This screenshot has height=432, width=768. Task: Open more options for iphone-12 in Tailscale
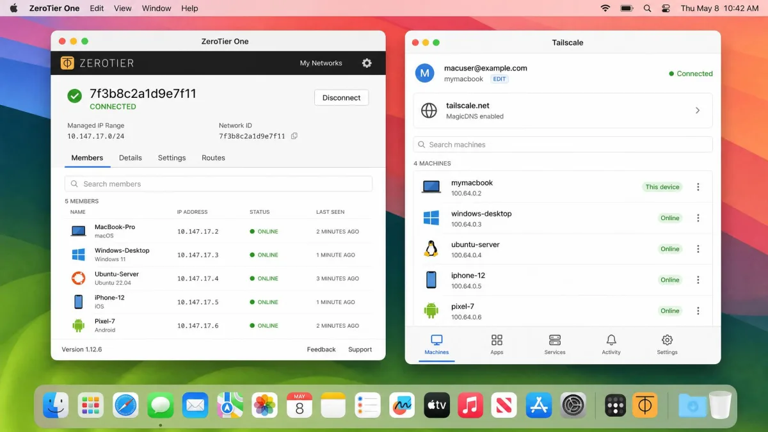point(698,280)
